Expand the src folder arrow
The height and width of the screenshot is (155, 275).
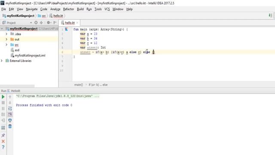(x=6, y=45)
